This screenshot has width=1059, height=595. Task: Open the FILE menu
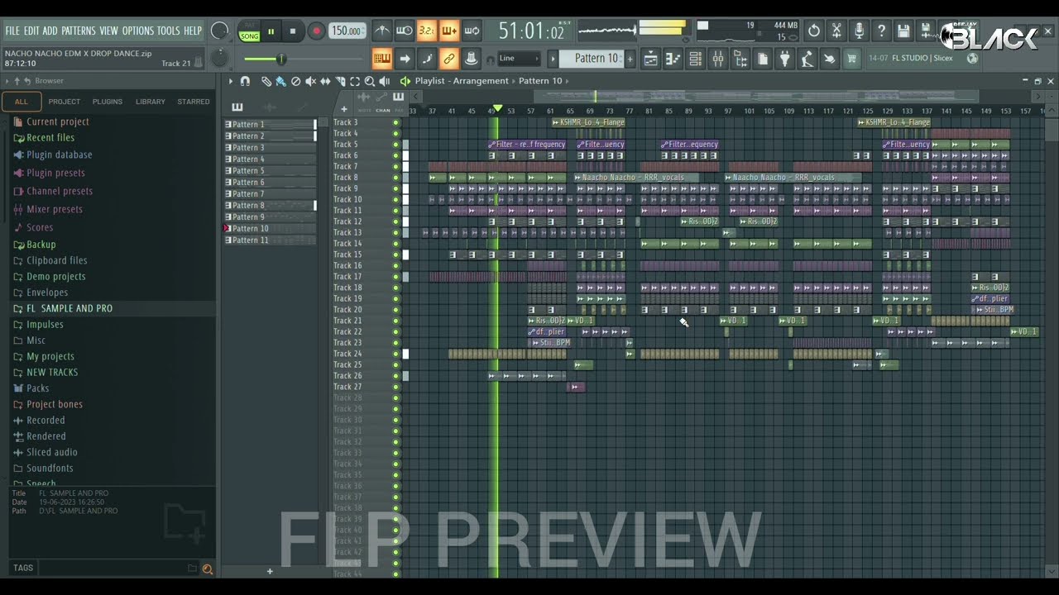pos(12,31)
